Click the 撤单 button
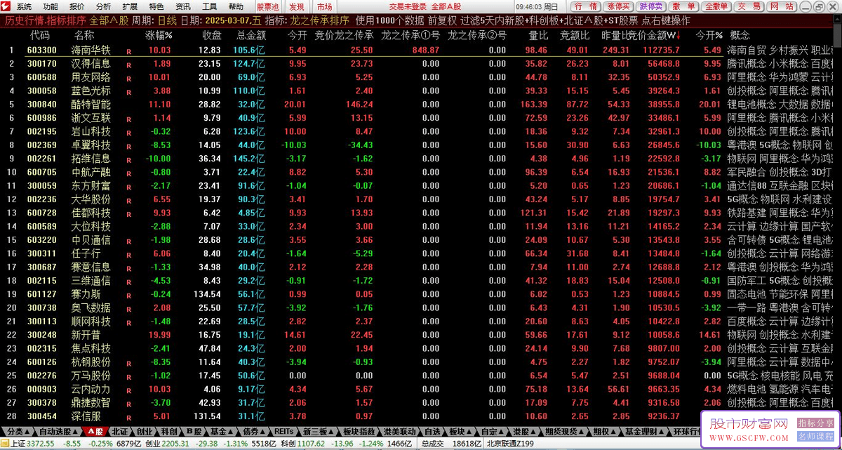This screenshot has width=842, height=450. click(x=683, y=6)
